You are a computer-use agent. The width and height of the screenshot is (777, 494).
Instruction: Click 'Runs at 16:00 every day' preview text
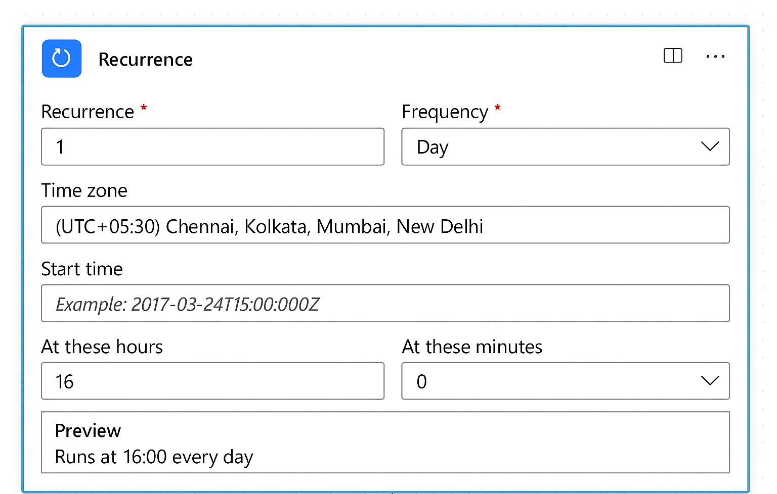pos(154,457)
